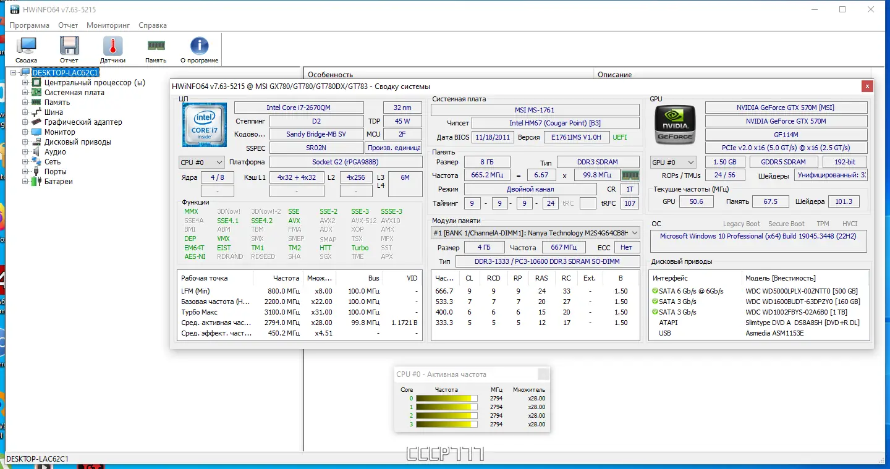
Task: Open the Мониторинг menu
Action: (108, 25)
